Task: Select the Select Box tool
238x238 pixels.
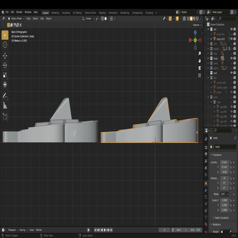Action: (x=5, y=35)
